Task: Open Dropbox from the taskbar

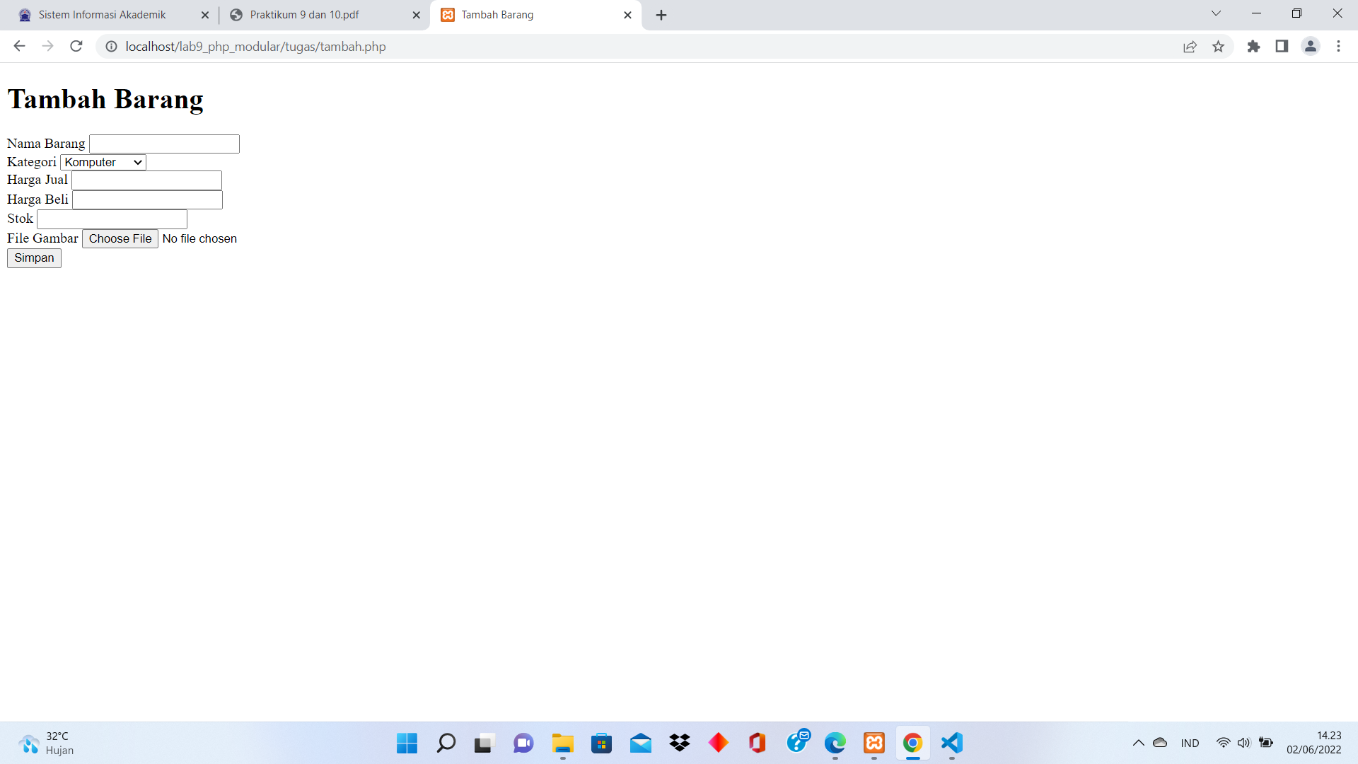Action: 680,743
